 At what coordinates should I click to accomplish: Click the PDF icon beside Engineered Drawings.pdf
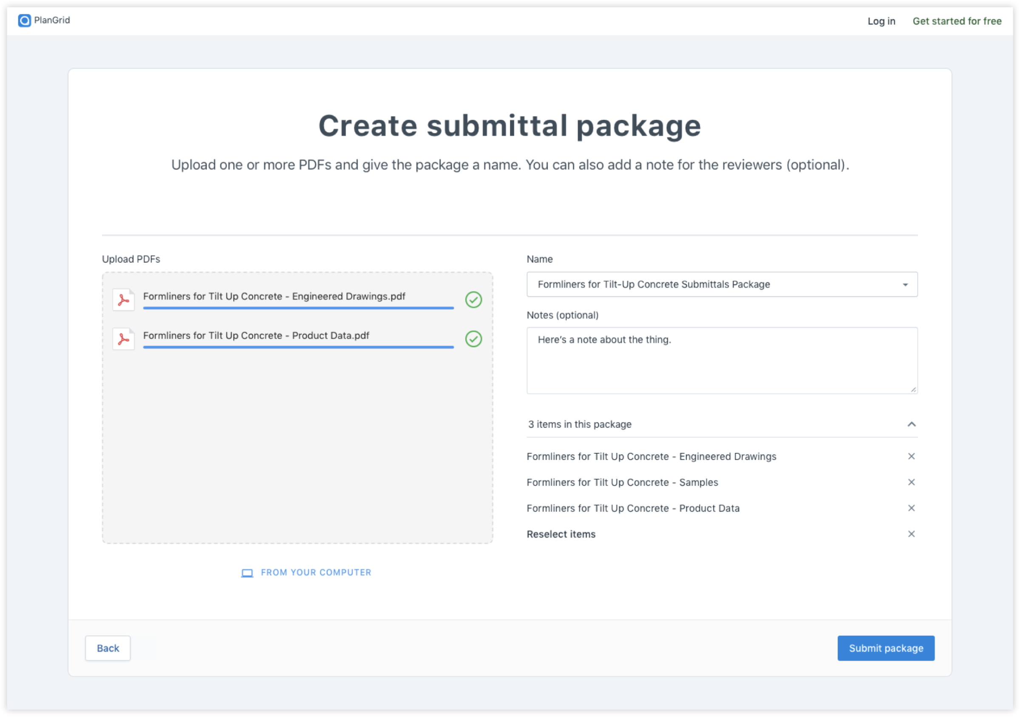pyautogui.click(x=123, y=300)
